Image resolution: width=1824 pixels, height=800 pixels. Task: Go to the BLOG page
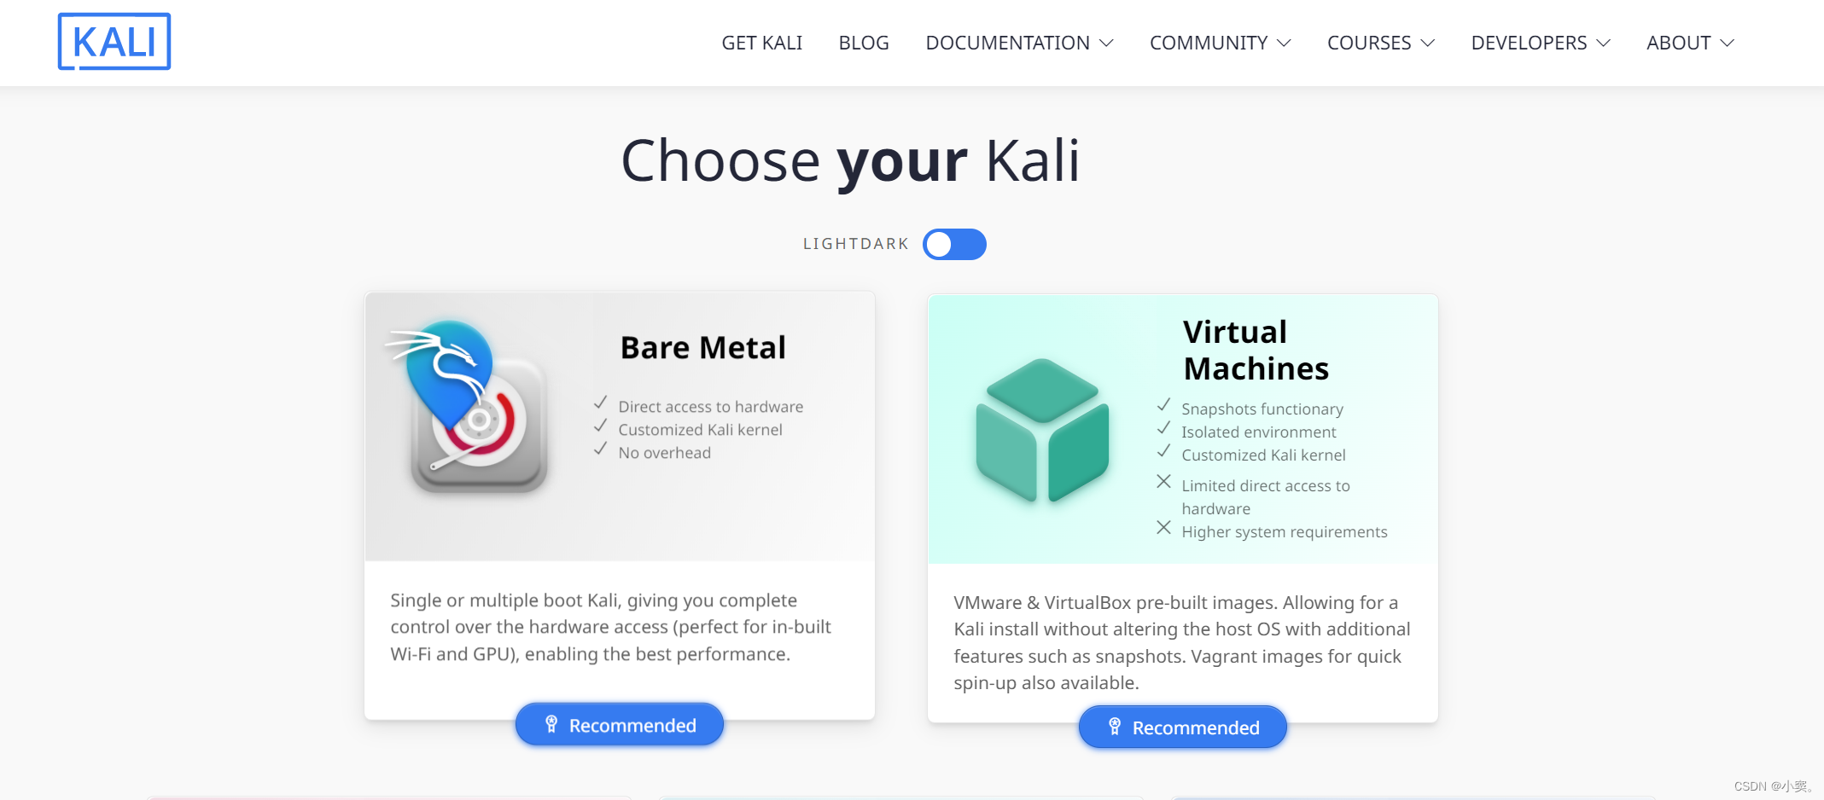864,43
